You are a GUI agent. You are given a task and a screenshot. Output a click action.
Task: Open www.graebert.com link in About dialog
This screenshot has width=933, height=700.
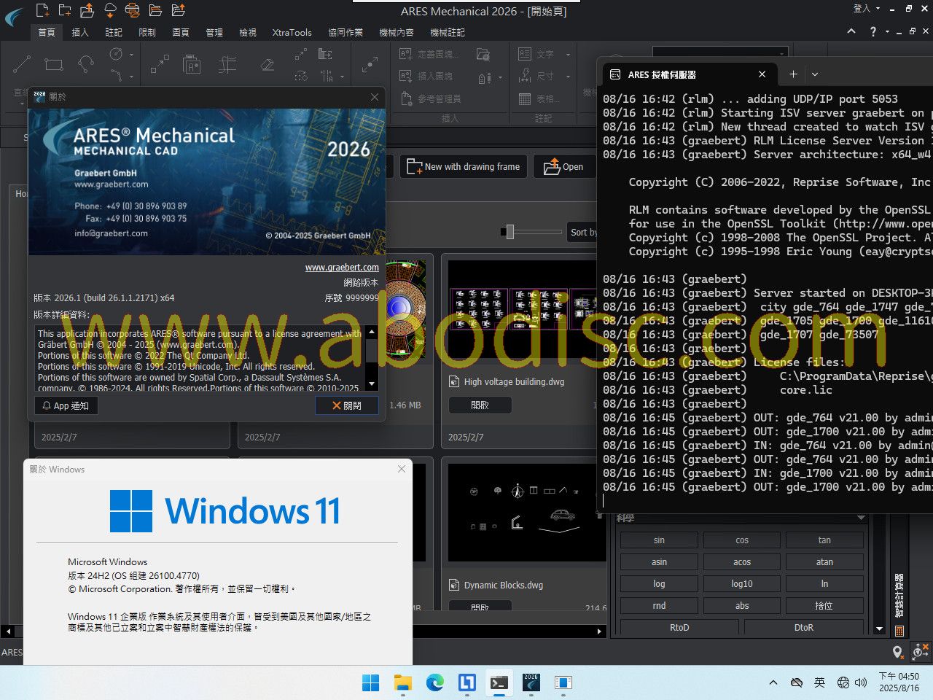[342, 268]
